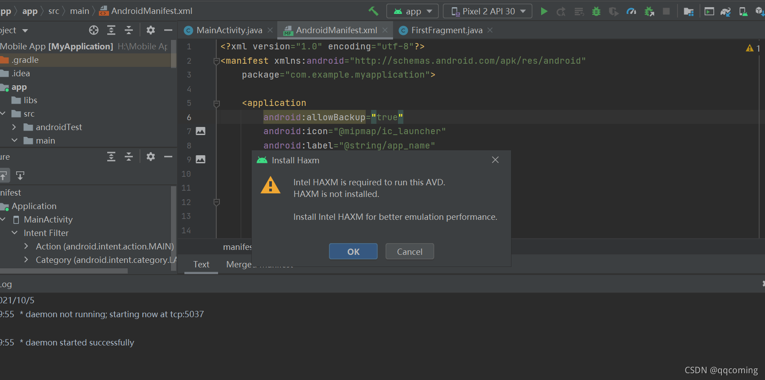This screenshot has width=765, height=380.
Task: Collapse the main folder arrow
Action: 14,140
